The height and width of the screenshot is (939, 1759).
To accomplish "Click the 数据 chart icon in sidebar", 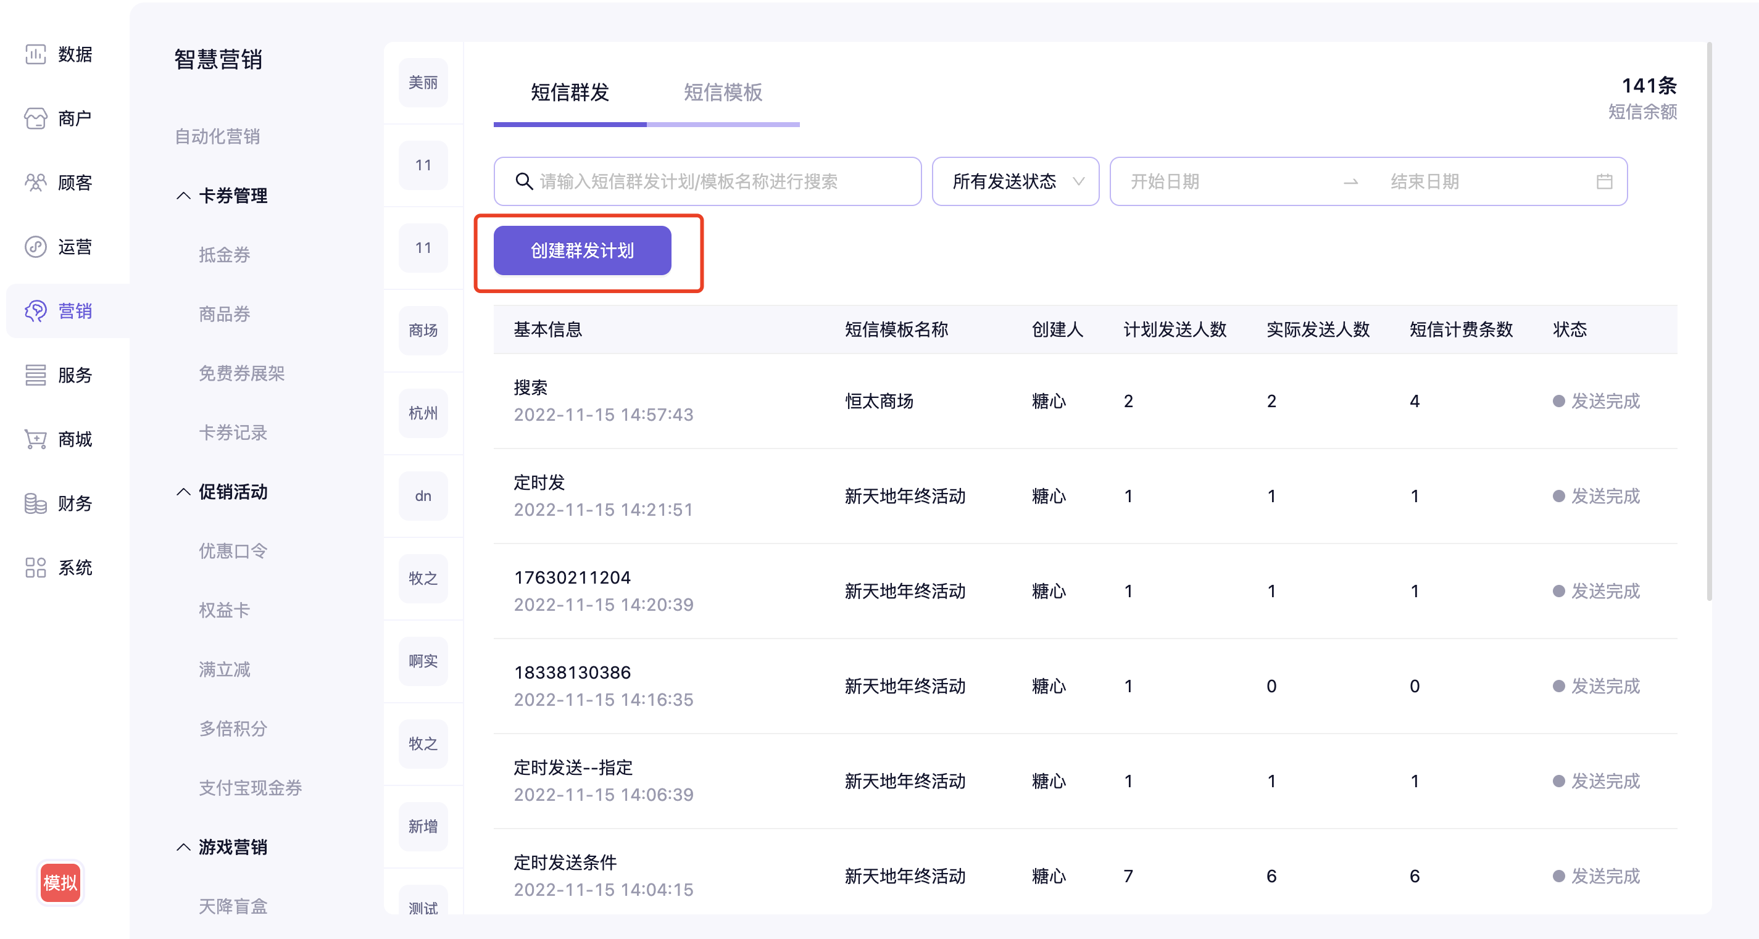I will [36, 54].
